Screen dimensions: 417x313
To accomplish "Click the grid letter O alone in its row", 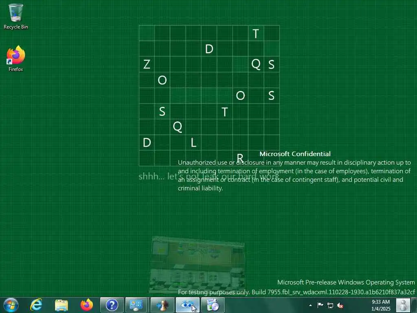I will click(x=162, y=80).
